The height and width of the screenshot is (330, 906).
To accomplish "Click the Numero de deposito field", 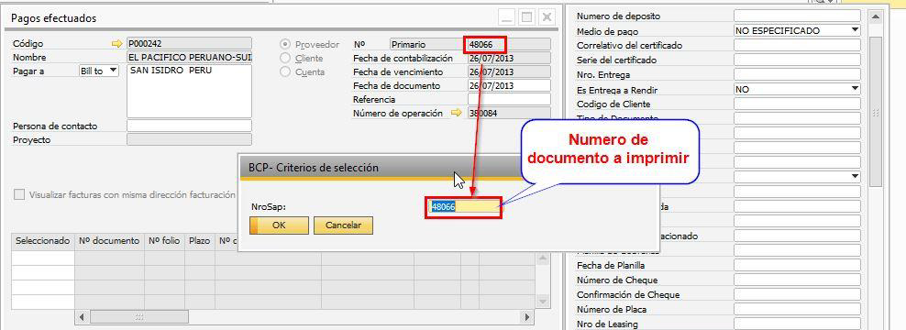I will [797, 16].
